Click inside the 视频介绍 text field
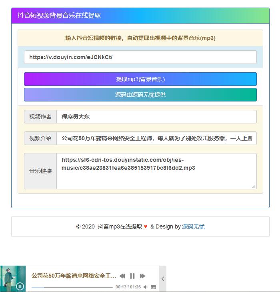This screenshot has height=292, width=280. [x=156, y=138]
